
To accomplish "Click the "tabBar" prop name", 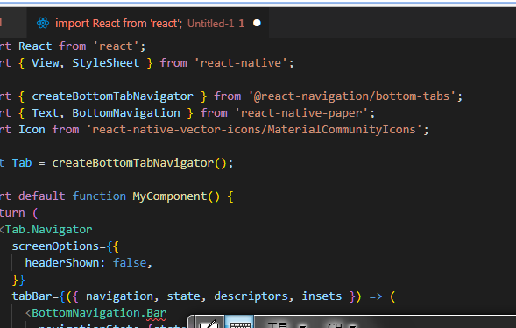I will click(32, 296).
